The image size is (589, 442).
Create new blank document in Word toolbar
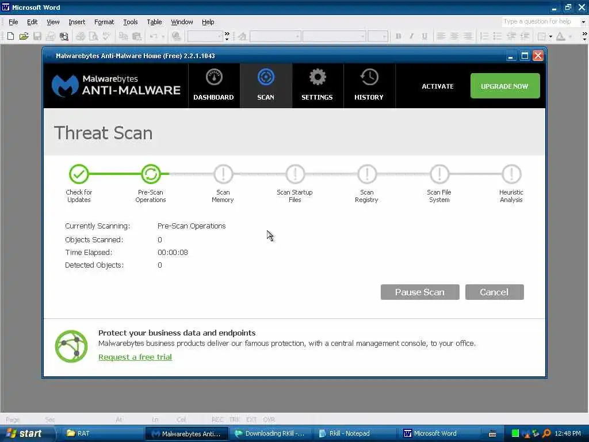[x=10, y=36]
